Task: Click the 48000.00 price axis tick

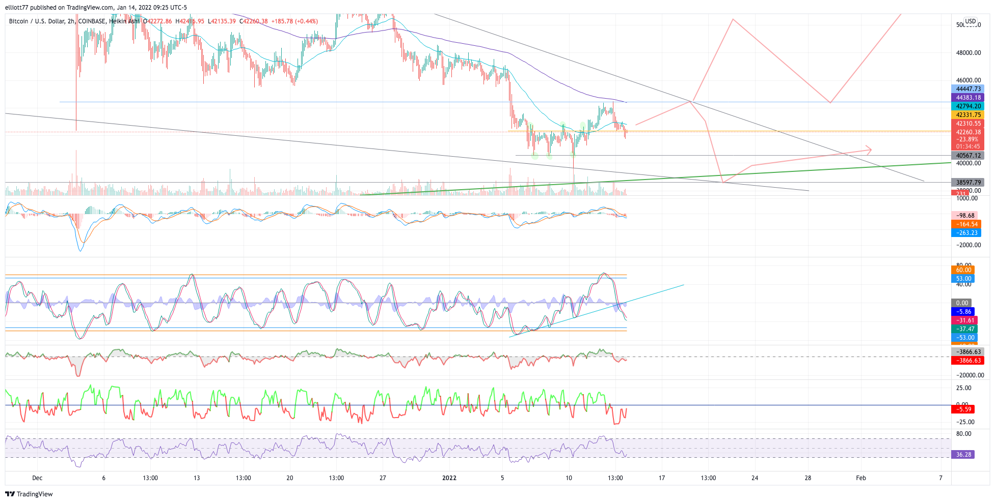Action: pos(969,53)
